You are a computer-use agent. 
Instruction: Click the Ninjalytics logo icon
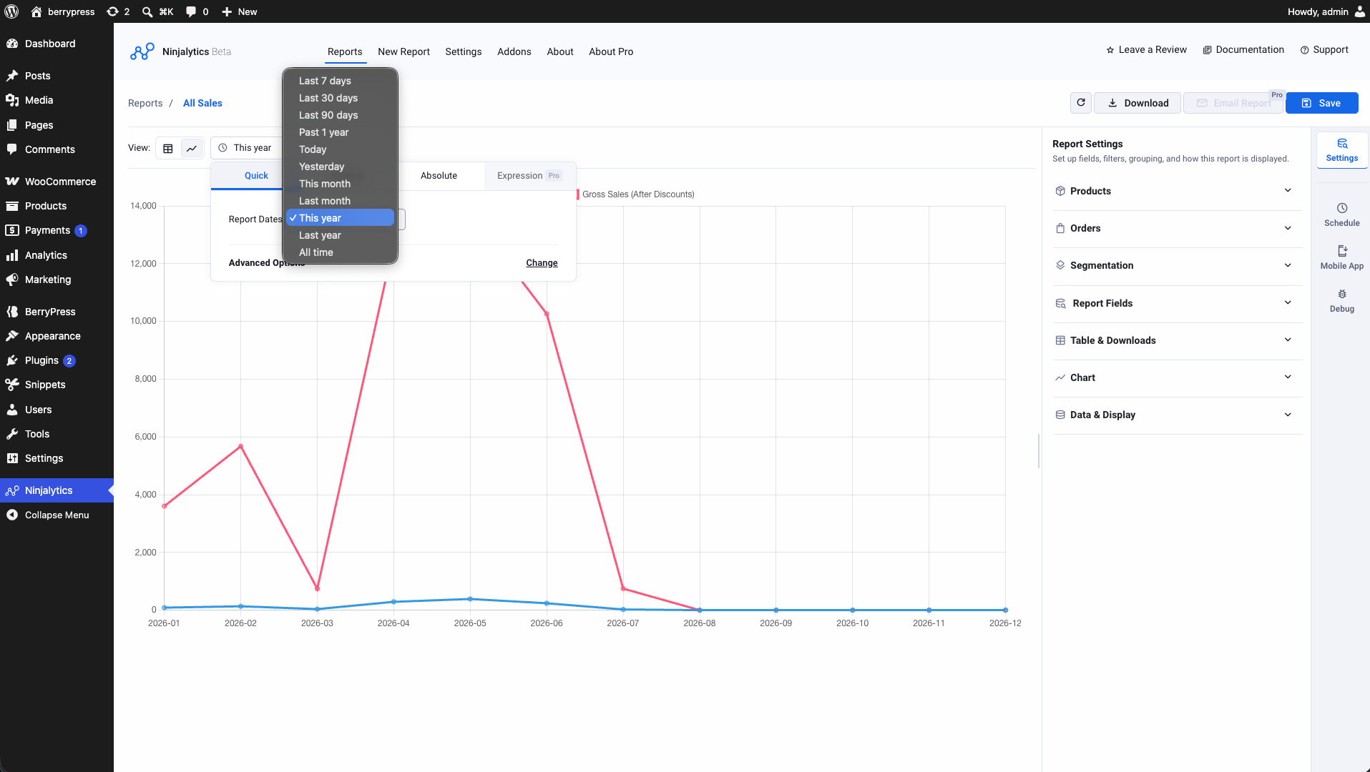click(x=142, y=51)
